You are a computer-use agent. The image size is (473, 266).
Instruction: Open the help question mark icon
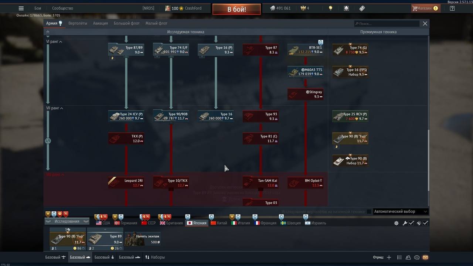[x=452, y=8]
